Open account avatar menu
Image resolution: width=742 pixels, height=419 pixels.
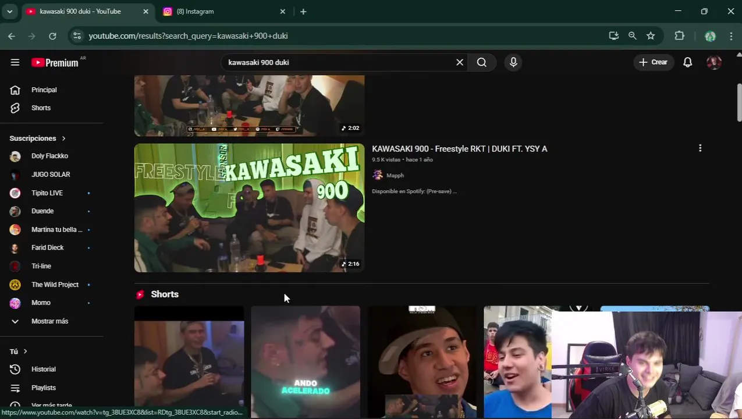pos(714,62)
